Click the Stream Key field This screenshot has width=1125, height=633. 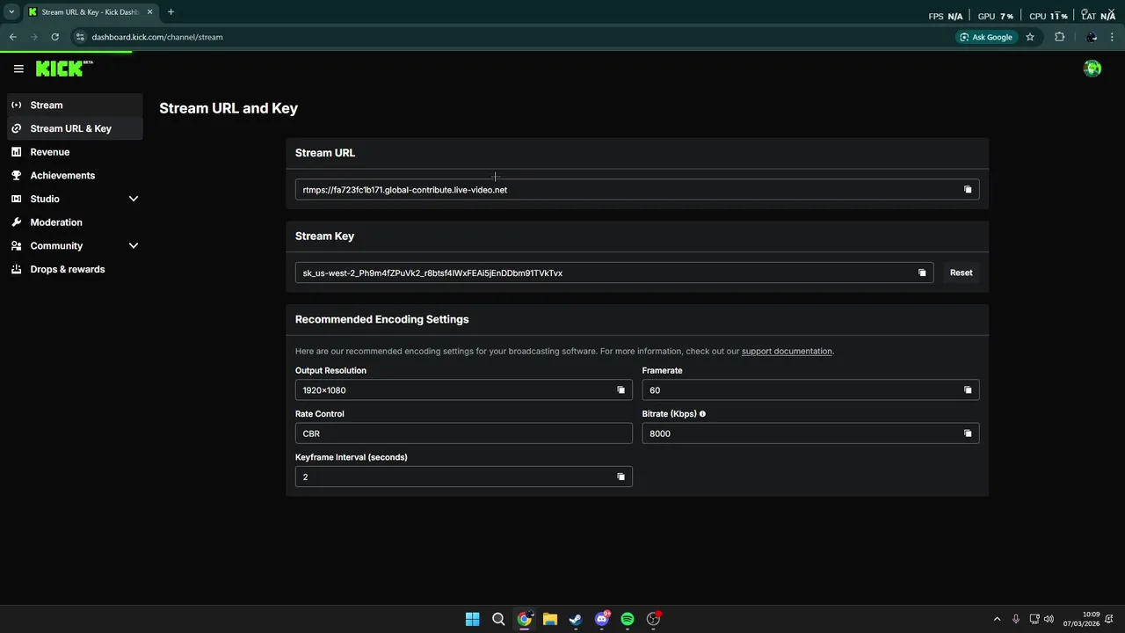tap(614, 273)
